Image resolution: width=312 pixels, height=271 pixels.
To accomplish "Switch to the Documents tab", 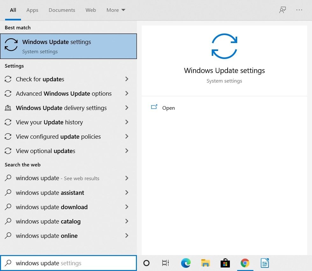I will 62,10.
